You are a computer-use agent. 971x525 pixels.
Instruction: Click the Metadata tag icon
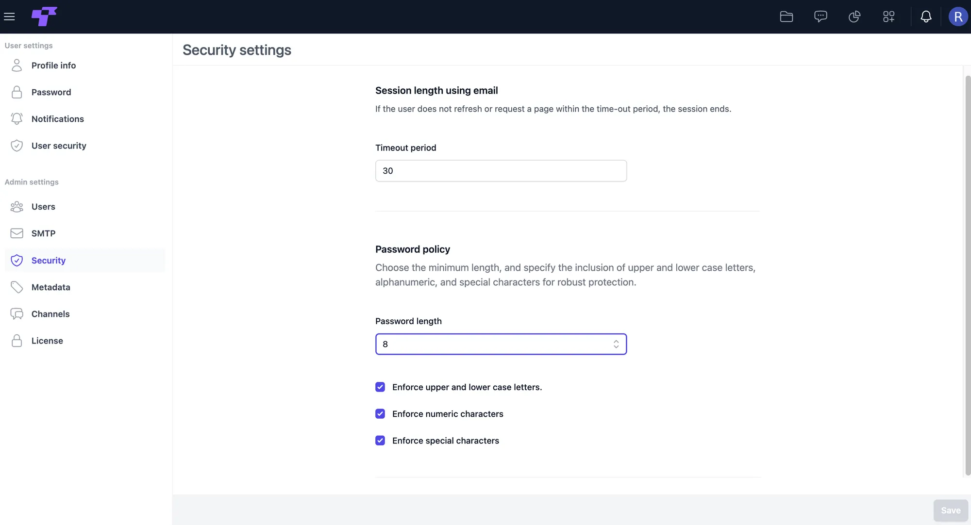17,287
